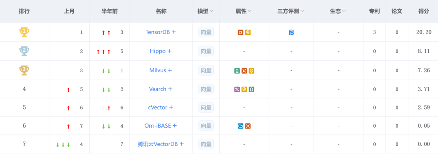Image resolution: width=438 pixels, height=154 pixels.
Task: Click the plus sign next to Milvus
Action: 170,70
